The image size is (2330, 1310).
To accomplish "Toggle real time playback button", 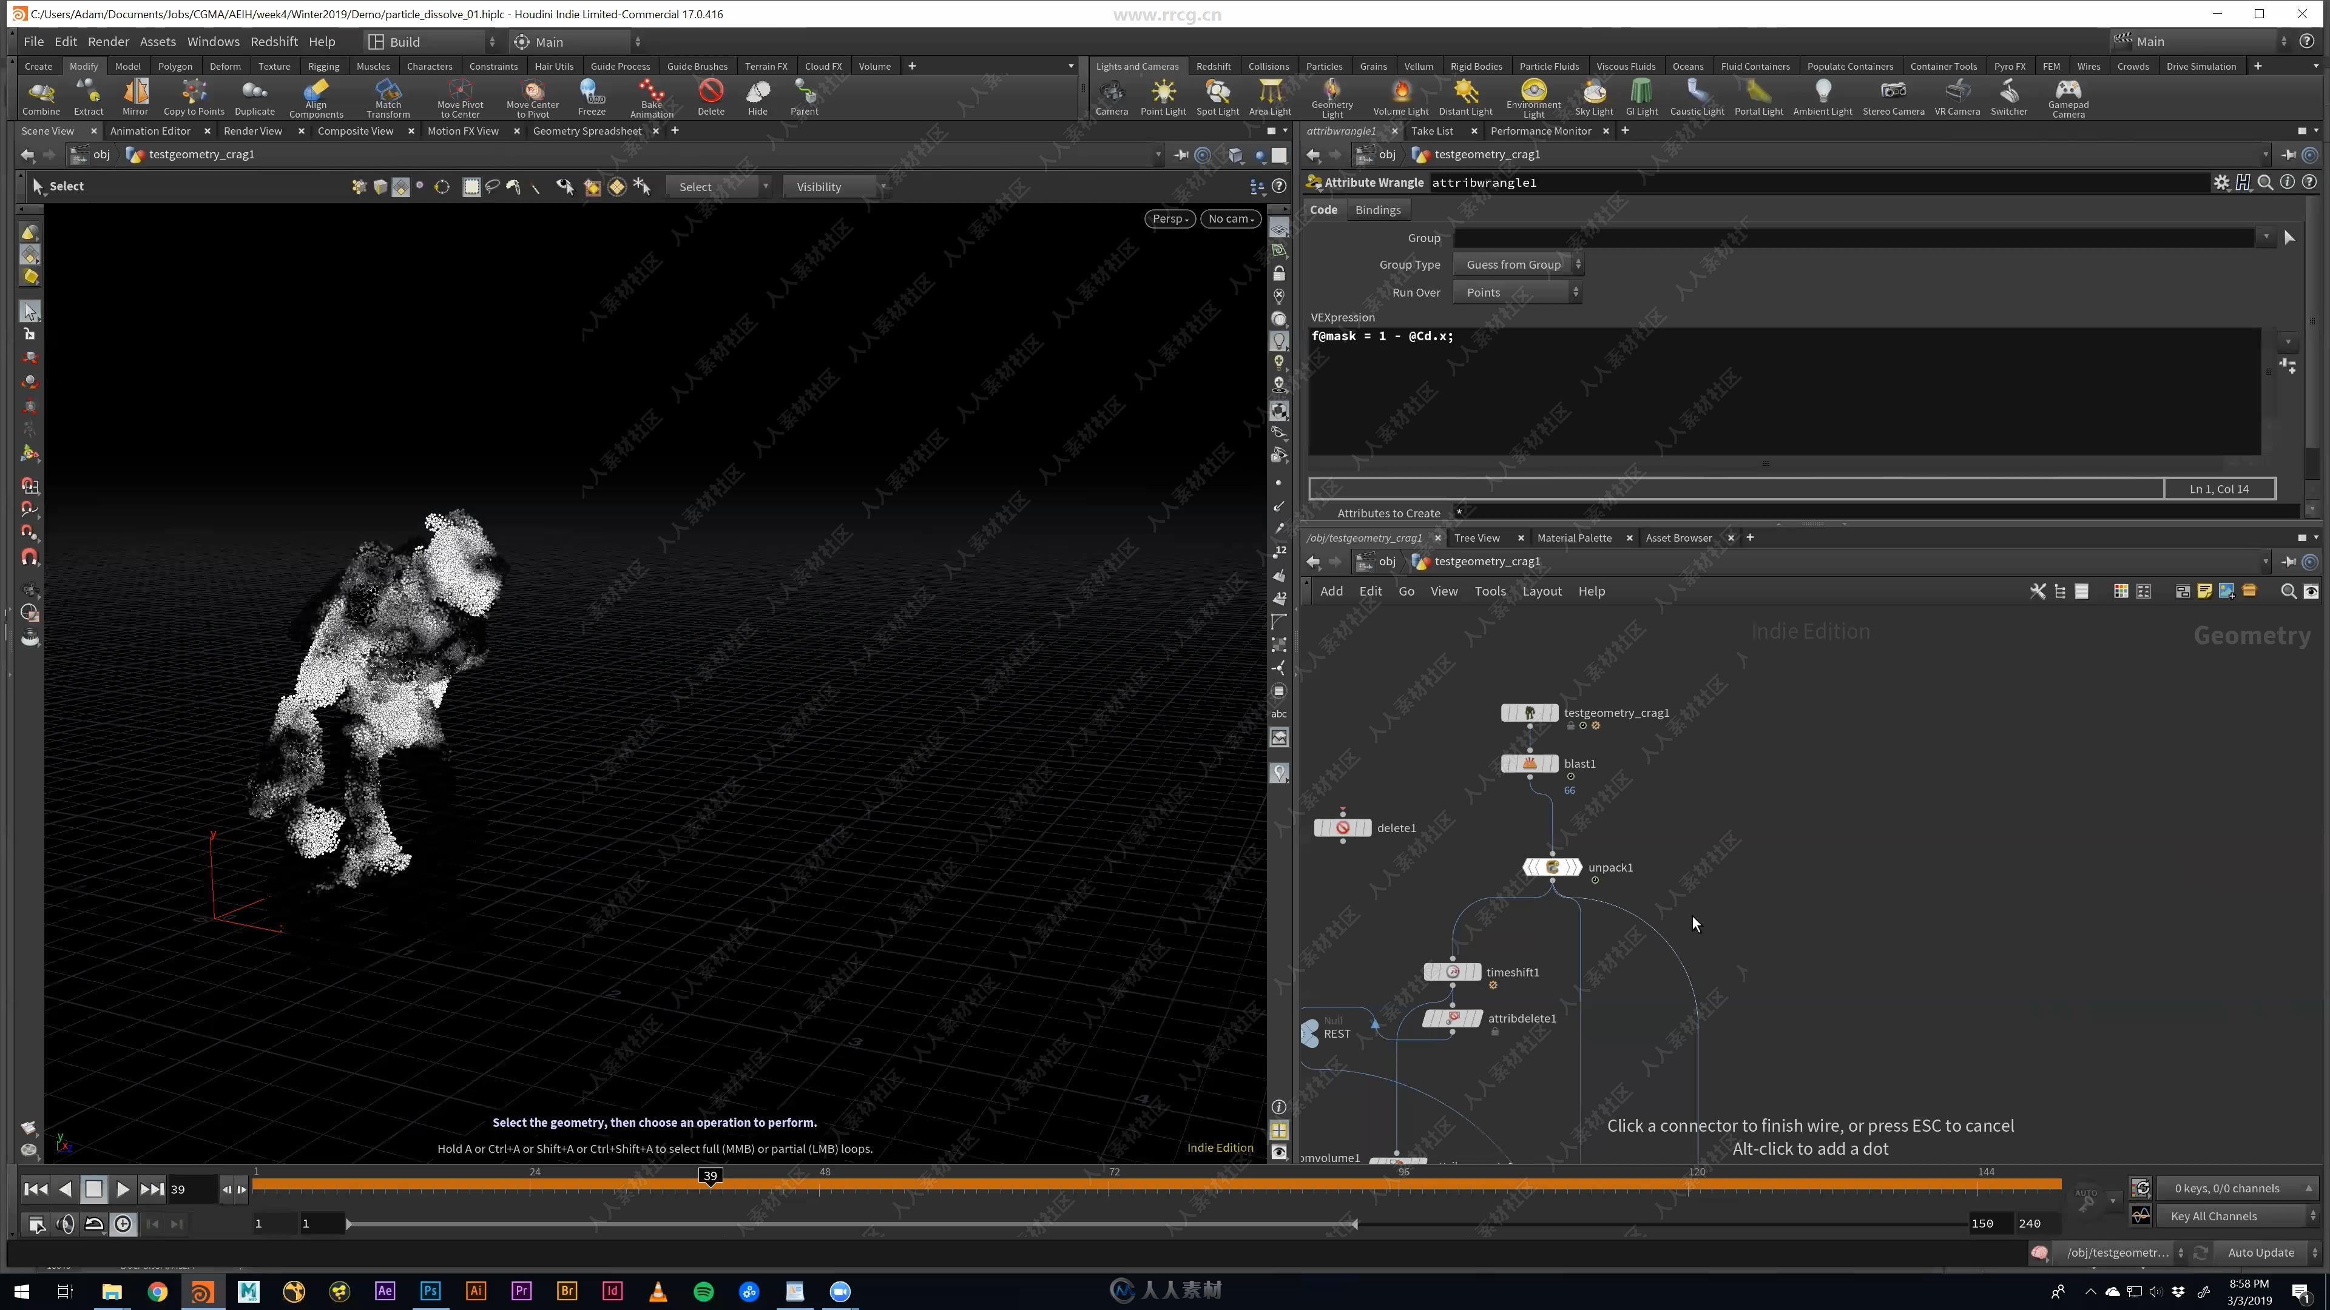I will pos(123,1224).
